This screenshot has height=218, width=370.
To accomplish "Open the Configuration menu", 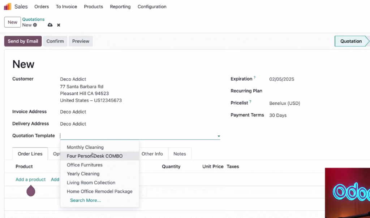I will pos(152,6).
